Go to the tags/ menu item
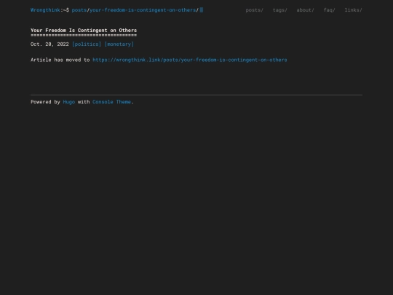Screen dimensions: 393x295 [280, 10]
